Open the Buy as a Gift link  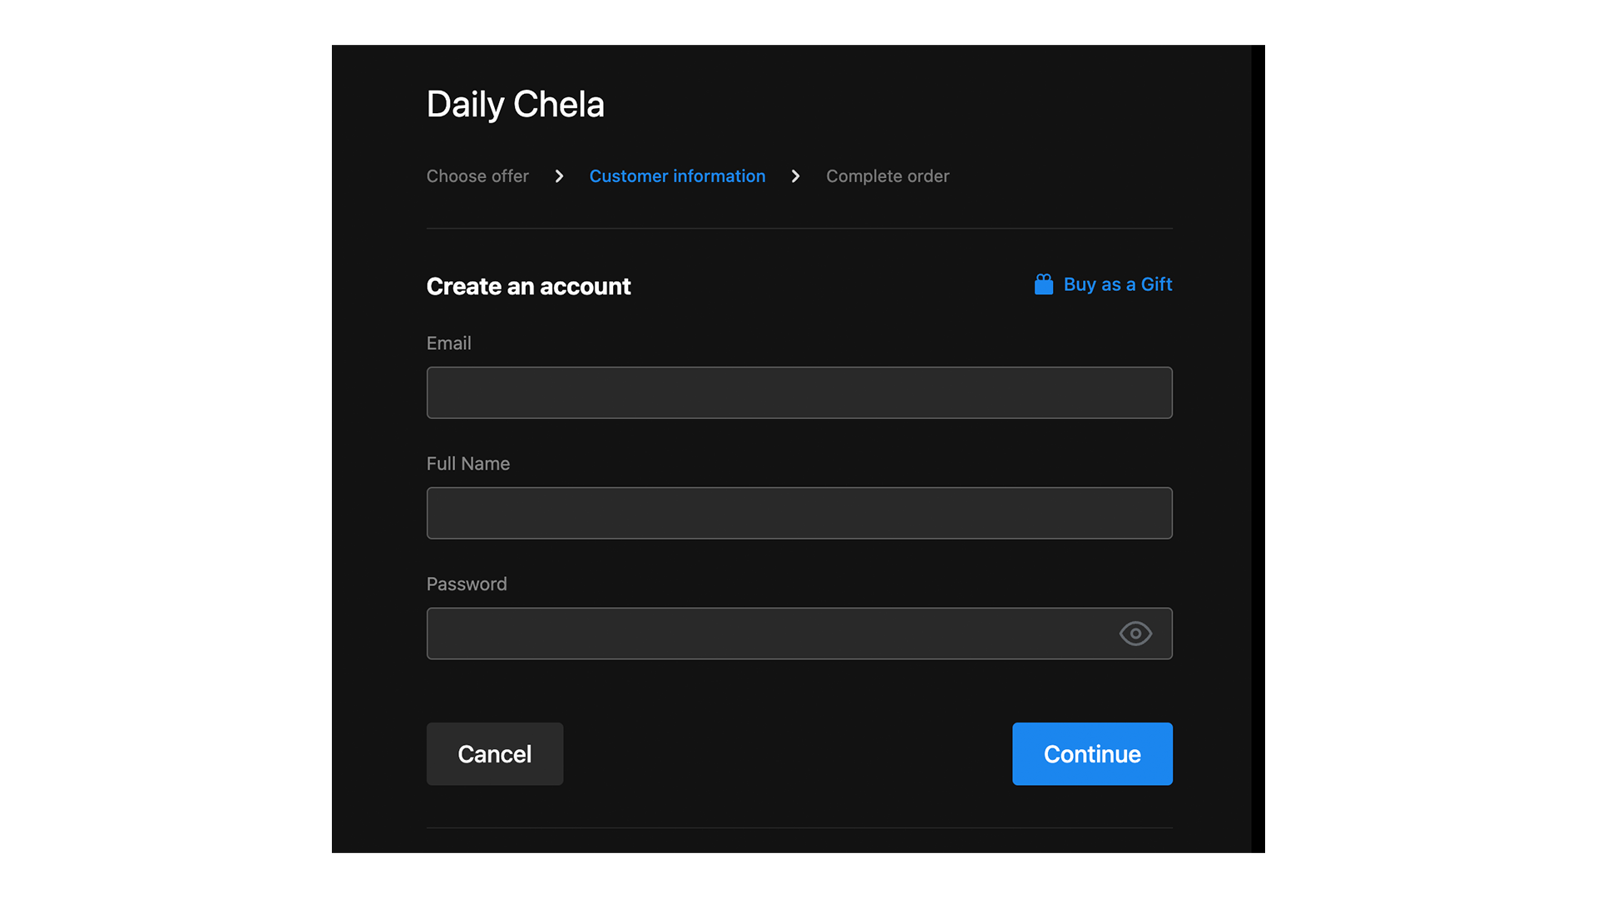pos(1117,284)
